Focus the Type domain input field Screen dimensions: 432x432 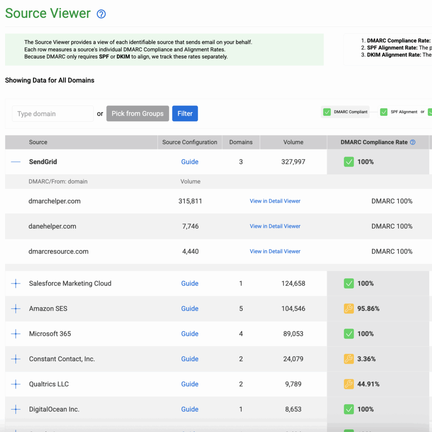[53, 113]
